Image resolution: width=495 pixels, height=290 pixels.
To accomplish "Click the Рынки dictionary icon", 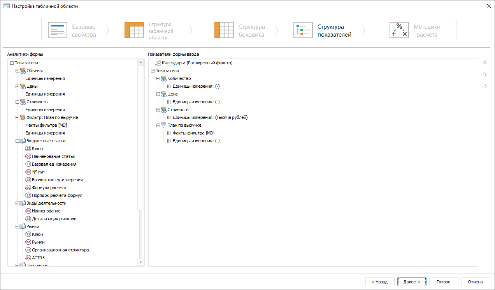I will point(23,226).
